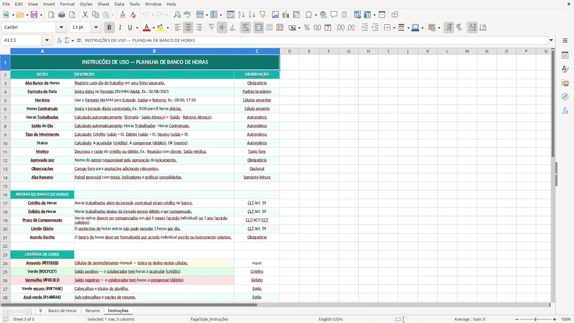Click the Copy icon
Image resolution: width=574 pixels, height=323 pixels.
(x=96, y=15)
